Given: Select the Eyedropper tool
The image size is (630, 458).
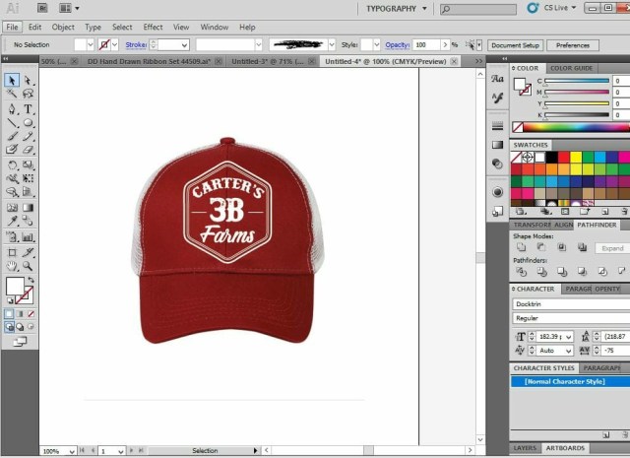Looking at the screenshot, I should coord(12,223).
